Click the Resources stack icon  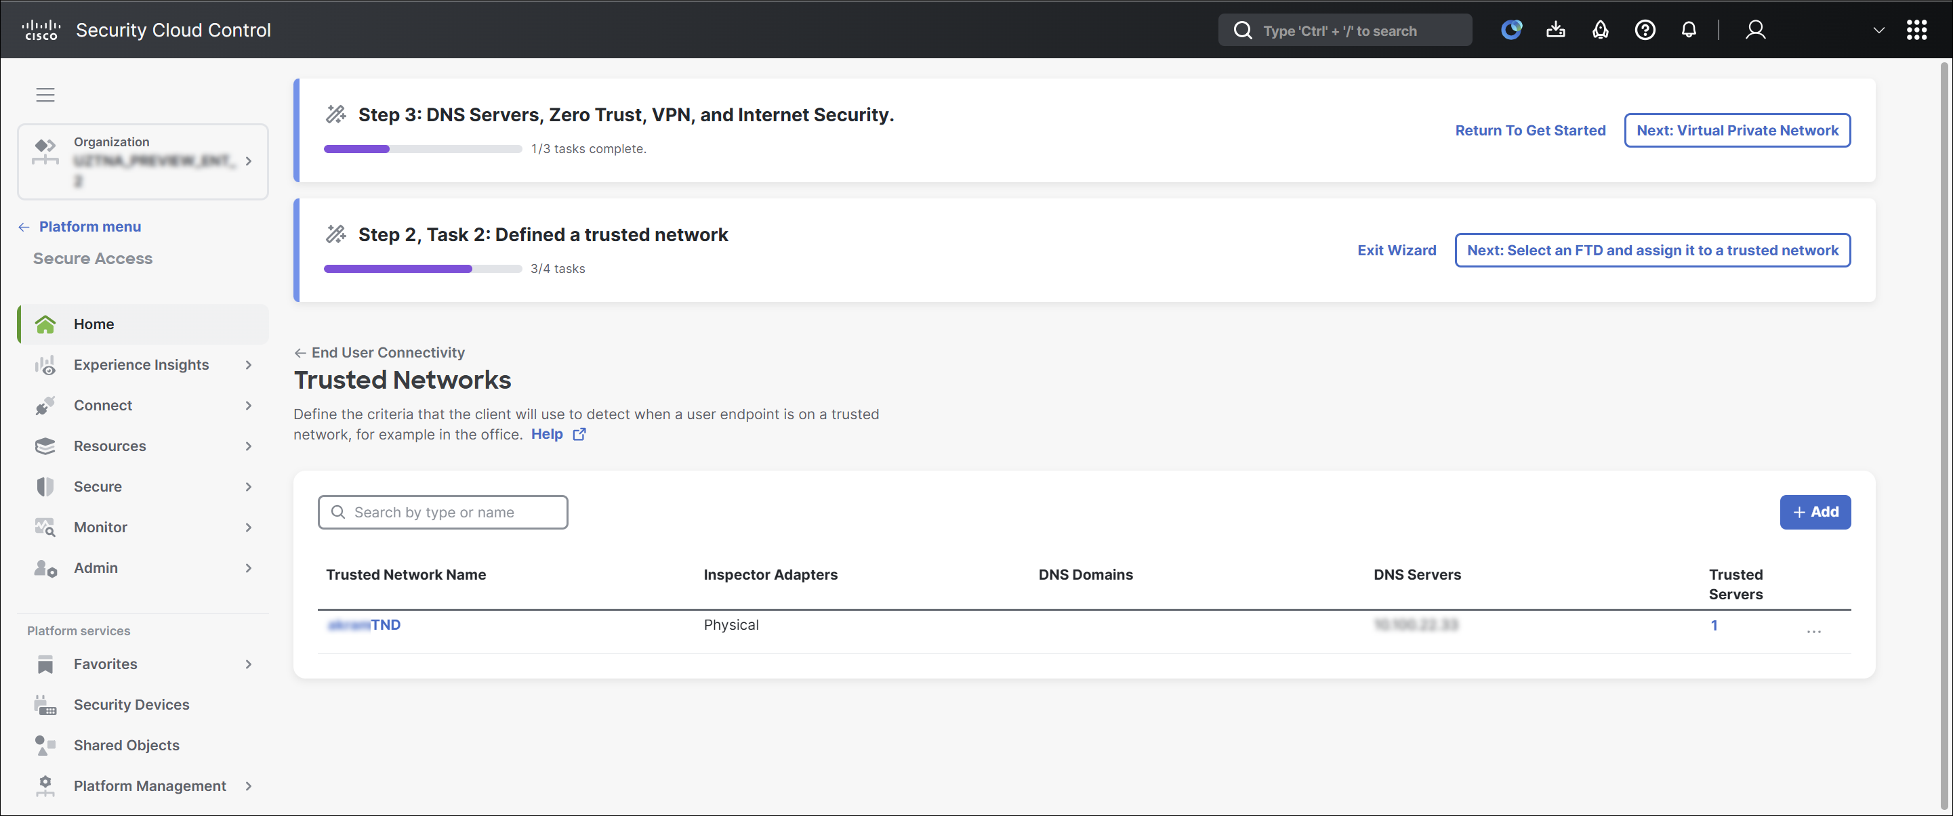(x=45, y=446)
